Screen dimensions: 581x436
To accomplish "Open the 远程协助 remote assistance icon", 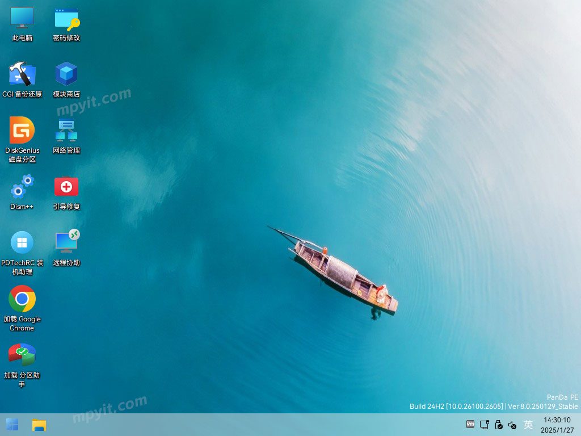I will tap(66, 249).
